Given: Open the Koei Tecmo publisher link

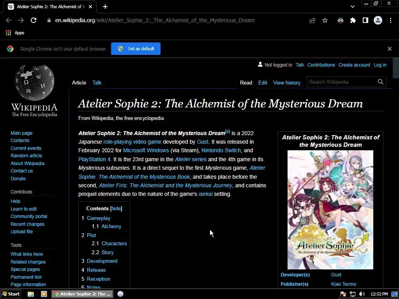Looking at the screenshot, I should (344, 284).
